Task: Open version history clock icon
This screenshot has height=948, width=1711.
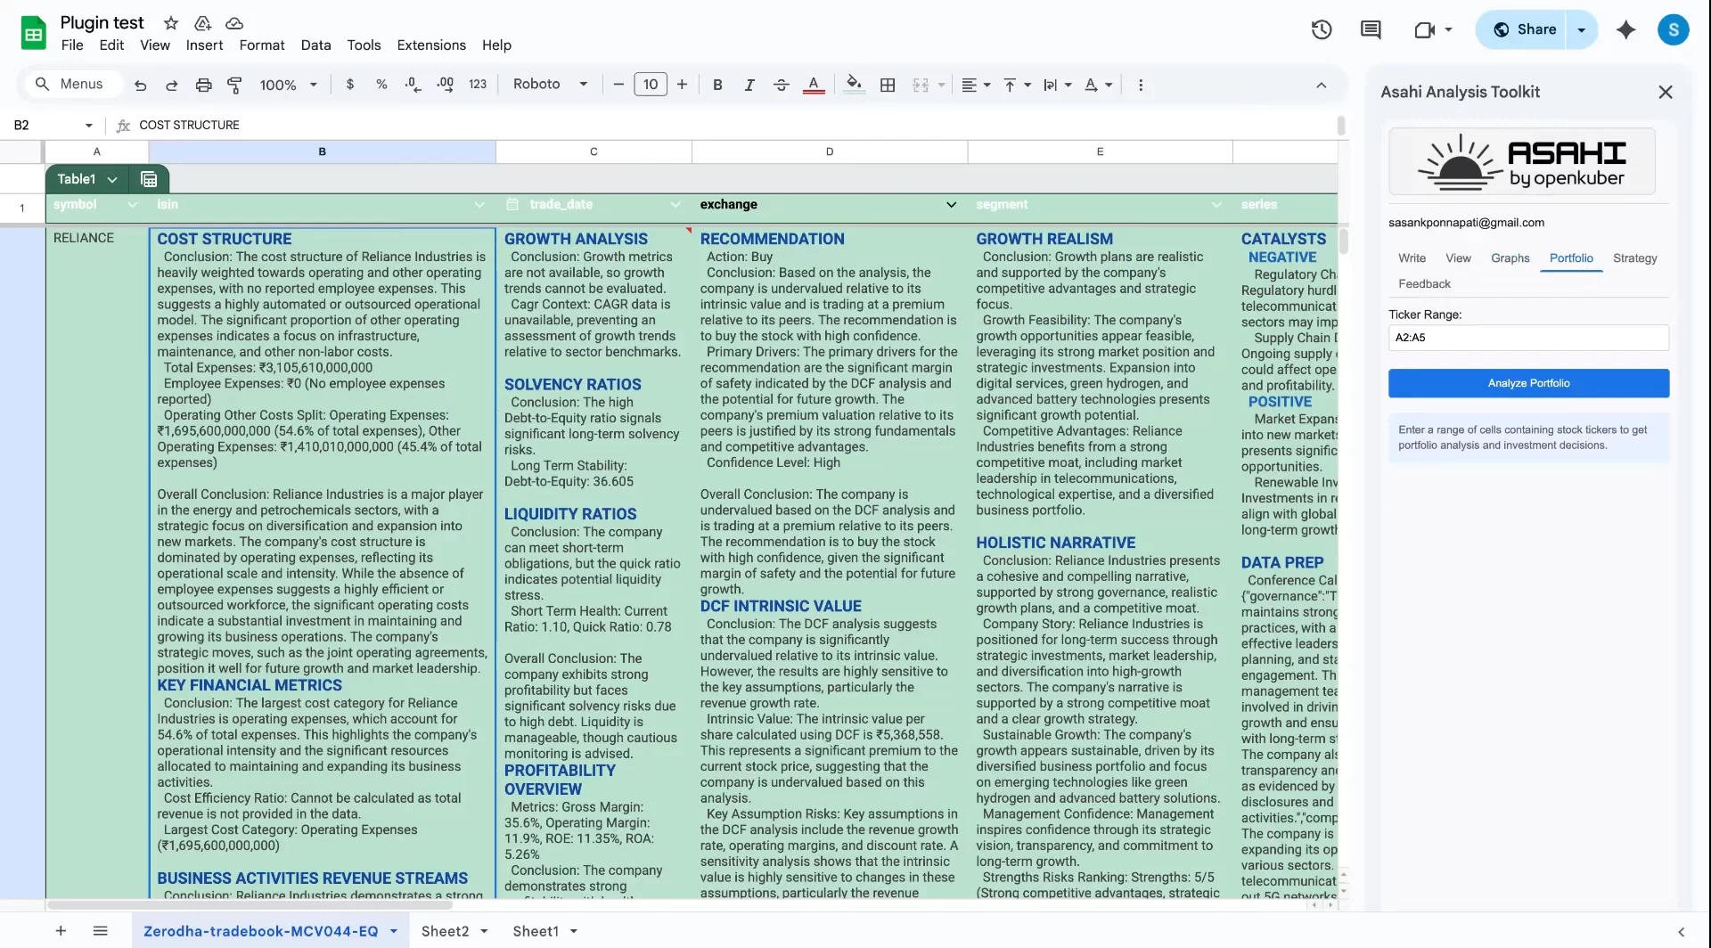Action: click(1321, 29)
